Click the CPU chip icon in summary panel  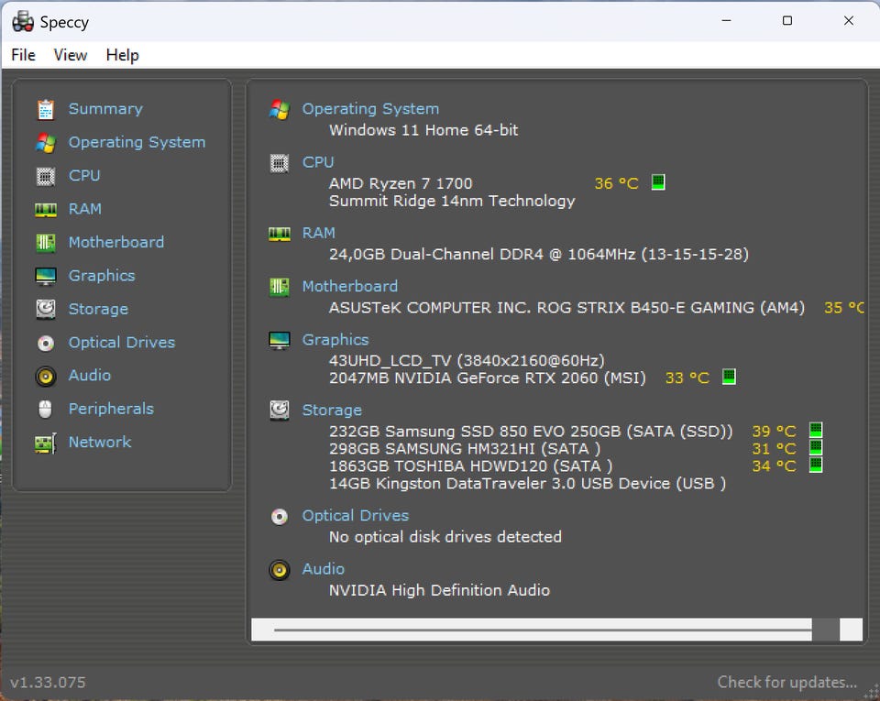(x=279, y=163)
